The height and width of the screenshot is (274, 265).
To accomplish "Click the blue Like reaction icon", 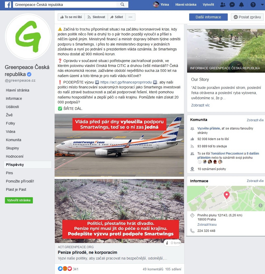I will pyautogui.click(x=60, y=269).
